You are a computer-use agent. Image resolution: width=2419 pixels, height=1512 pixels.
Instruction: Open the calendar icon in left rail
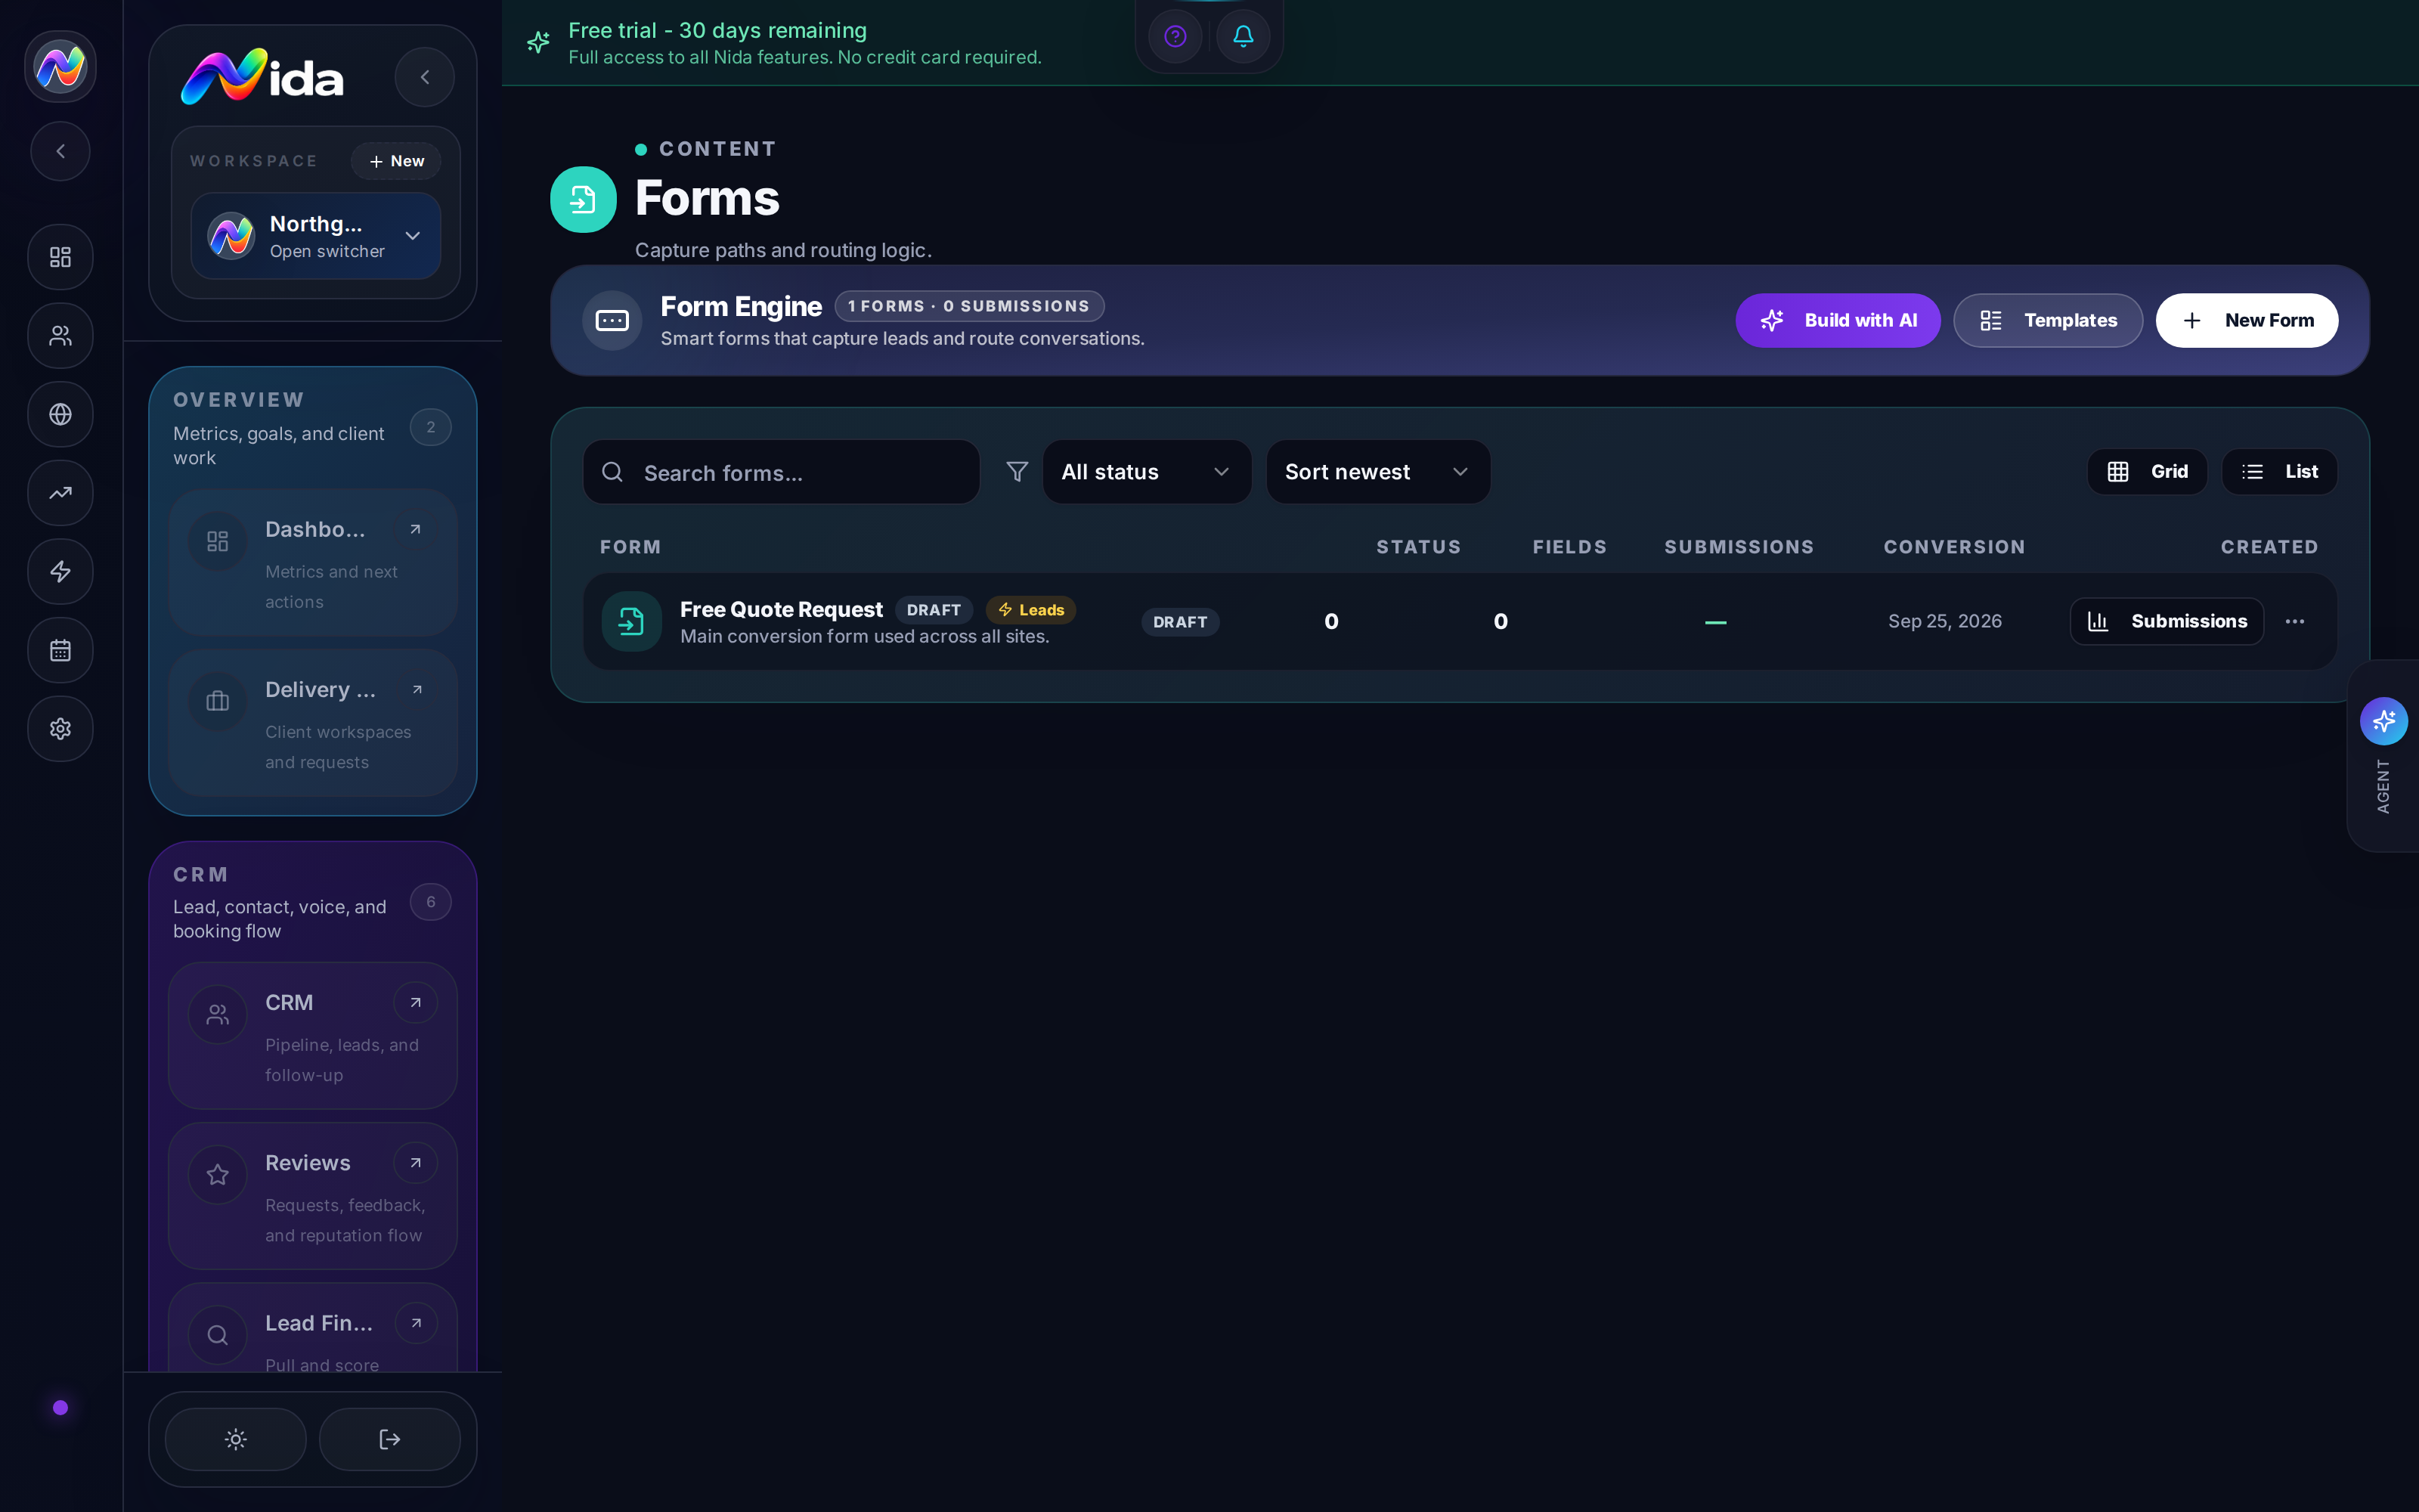[x=60, y=650]
